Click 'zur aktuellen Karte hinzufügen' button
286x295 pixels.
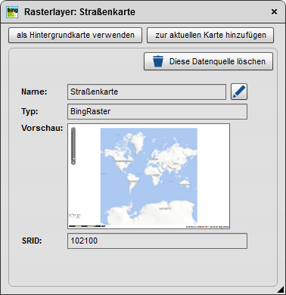pyautogui.click(x=210, y=35)
